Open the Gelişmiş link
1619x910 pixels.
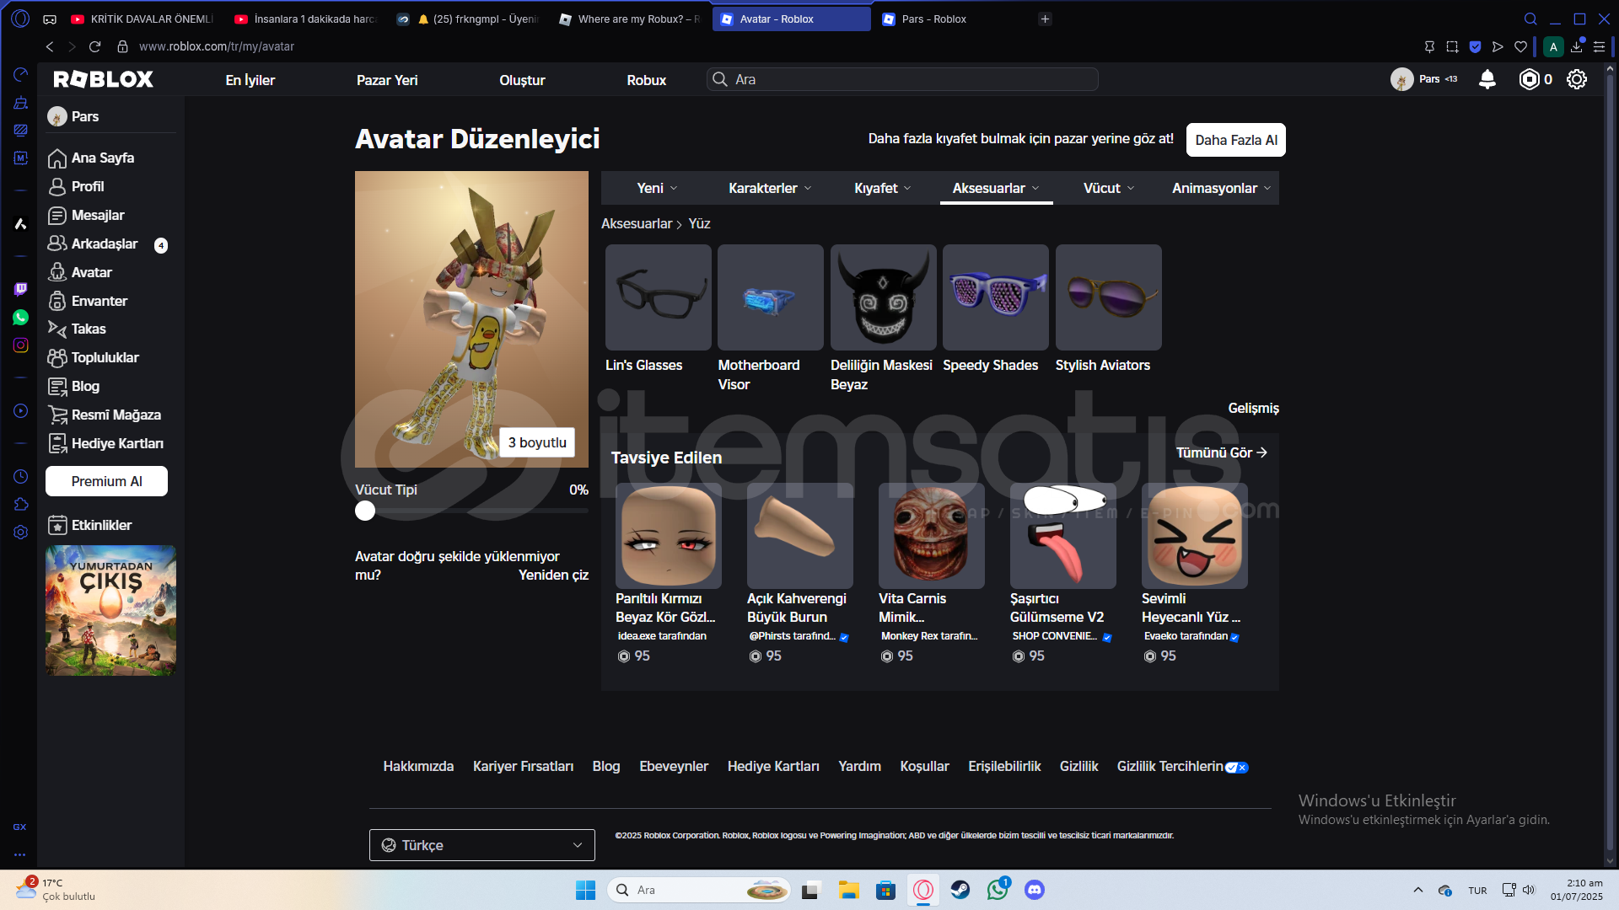pyautogui.click(x=1253, y=408)
